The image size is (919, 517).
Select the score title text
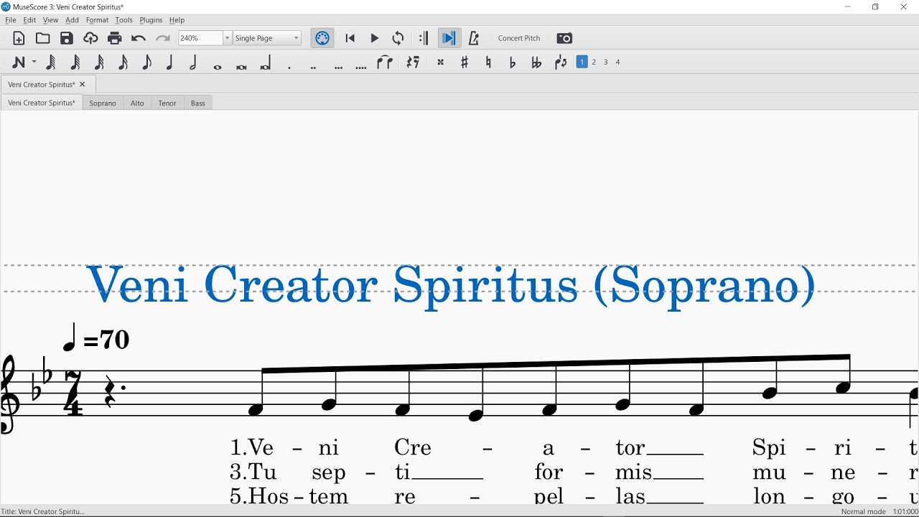coord(452,286)
